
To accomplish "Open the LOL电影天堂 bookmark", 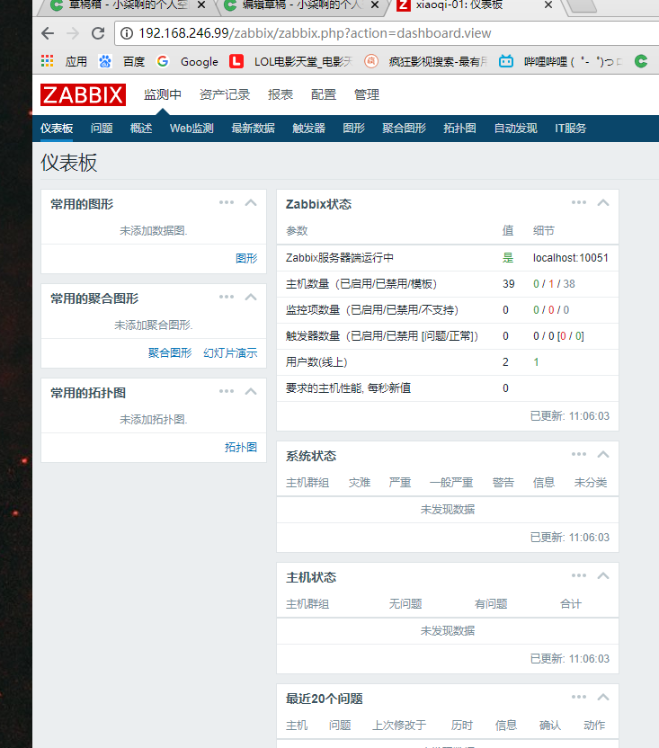I will click(x=291, y=61).
